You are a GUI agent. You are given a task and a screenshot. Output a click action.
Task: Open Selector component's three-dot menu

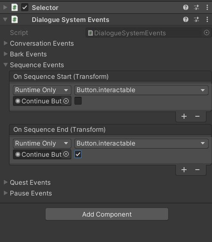coord(207,7)
